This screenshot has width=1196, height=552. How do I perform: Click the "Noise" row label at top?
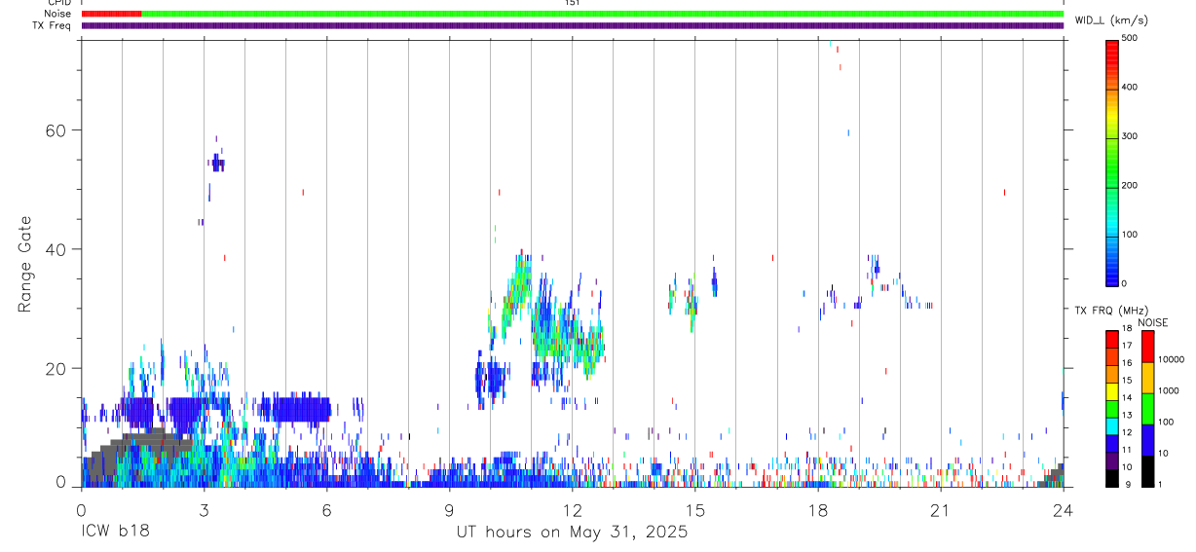coord(57,14)
